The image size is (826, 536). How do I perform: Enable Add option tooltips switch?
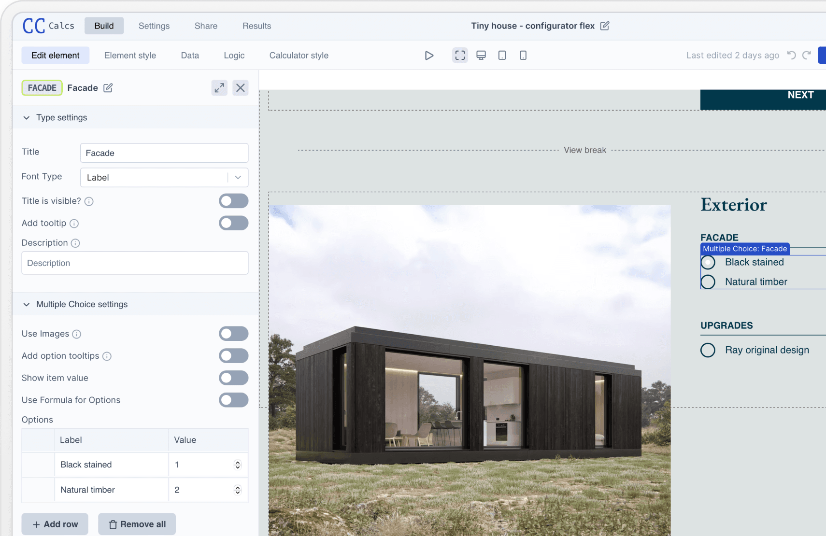coord(234,356)
